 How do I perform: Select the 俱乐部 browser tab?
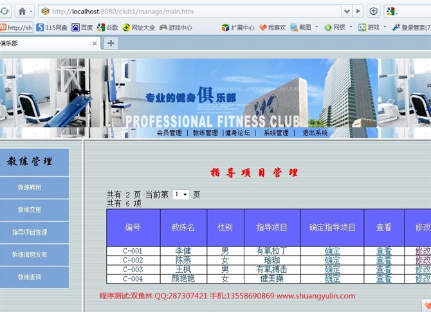tap(50, 44)
